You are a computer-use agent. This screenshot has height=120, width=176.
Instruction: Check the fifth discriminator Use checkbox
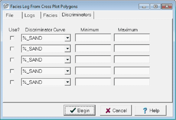pos(12,82)
